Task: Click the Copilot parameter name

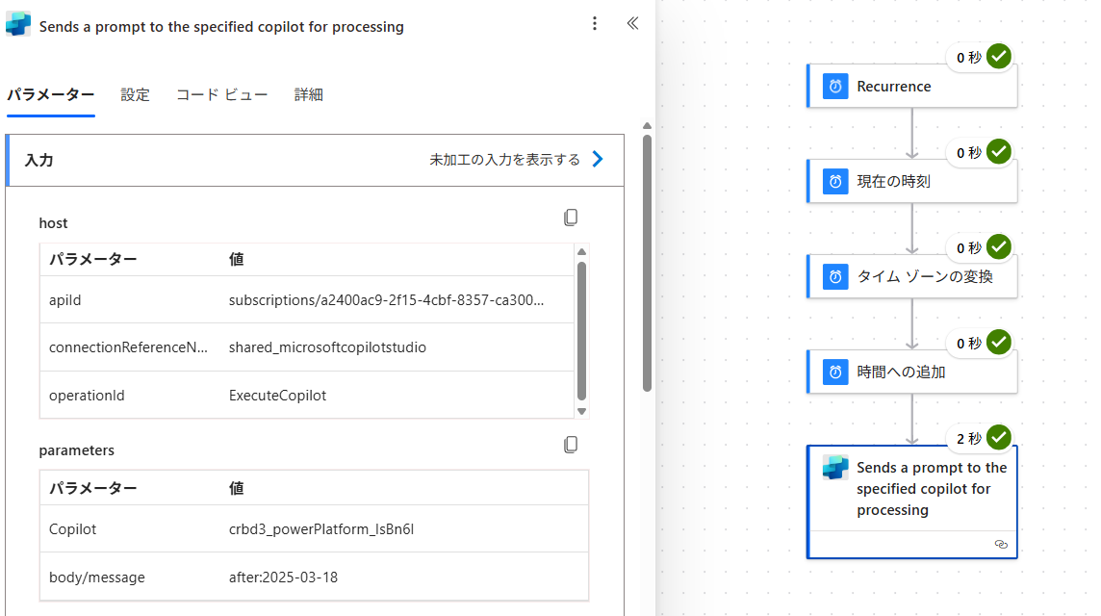Action: (x=72, y=529)
